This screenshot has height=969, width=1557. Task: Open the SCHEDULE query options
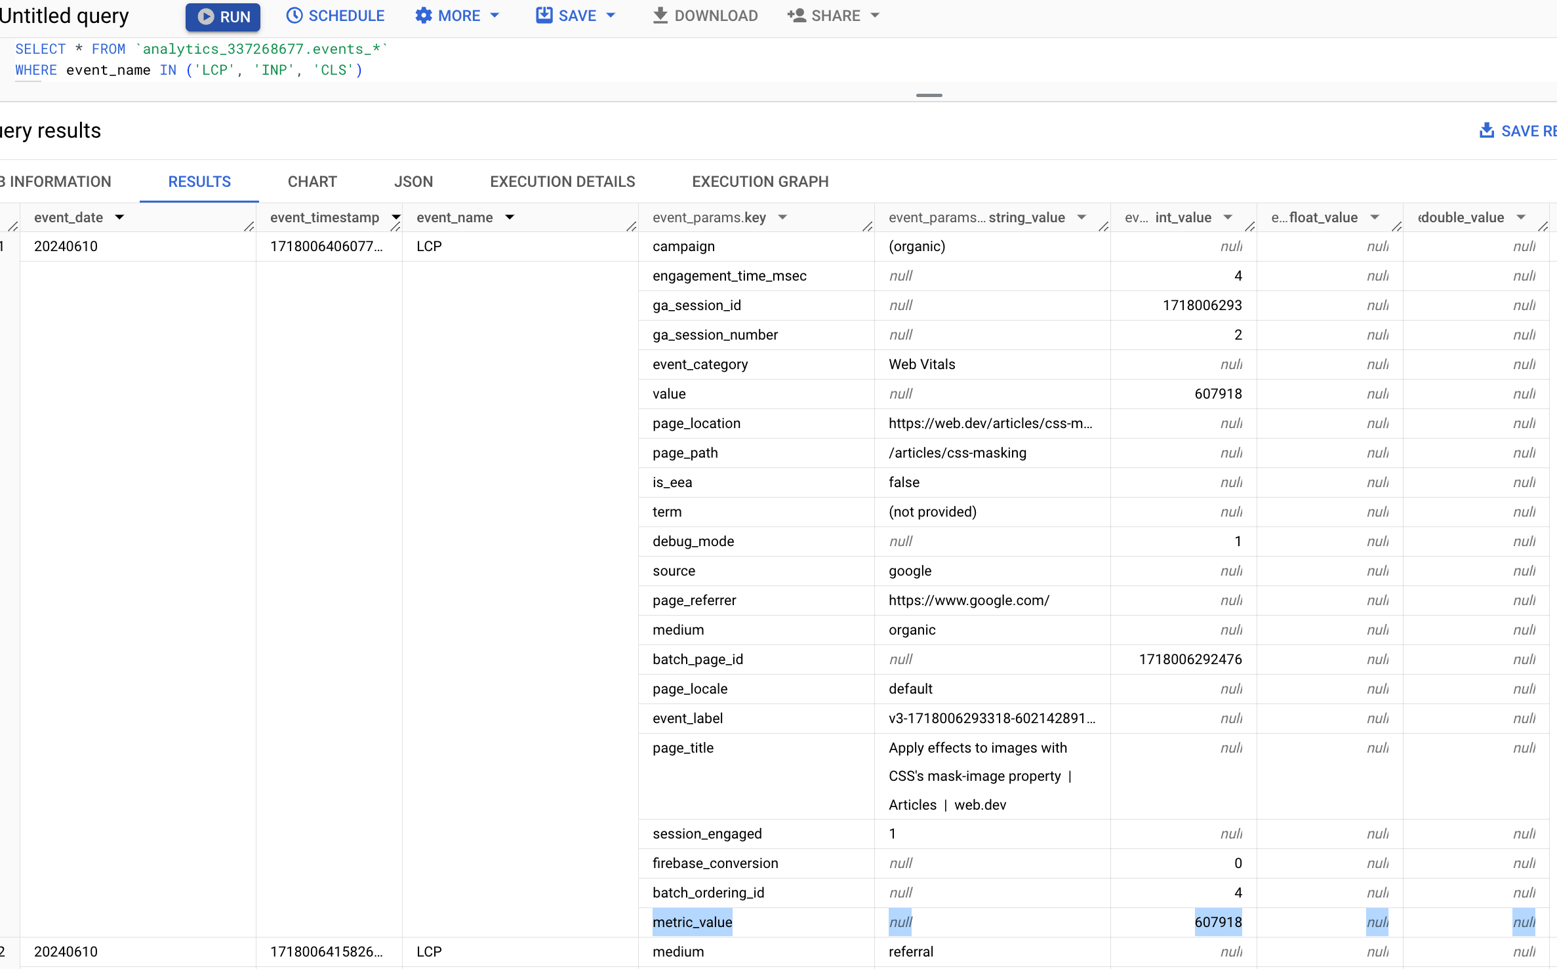pyautogui.click(x=335, y=16)
